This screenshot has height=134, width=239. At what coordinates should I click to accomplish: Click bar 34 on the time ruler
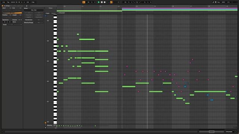click(x=137, y=6)
